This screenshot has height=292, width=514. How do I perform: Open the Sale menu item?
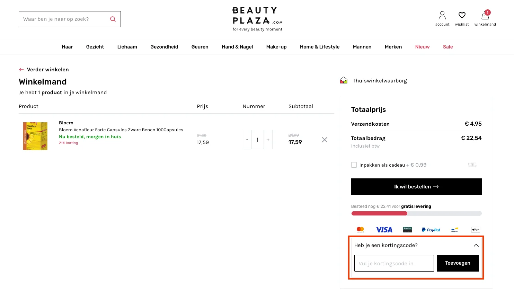click(448, 47)
